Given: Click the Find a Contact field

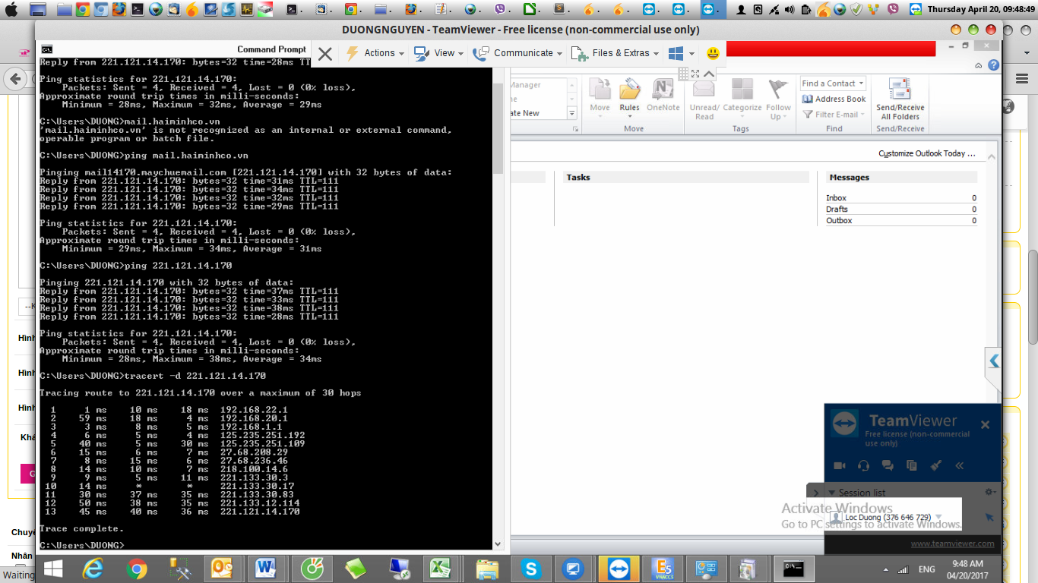Looking at the screenshot, I should pyautogui.click(x=833, y=84).
